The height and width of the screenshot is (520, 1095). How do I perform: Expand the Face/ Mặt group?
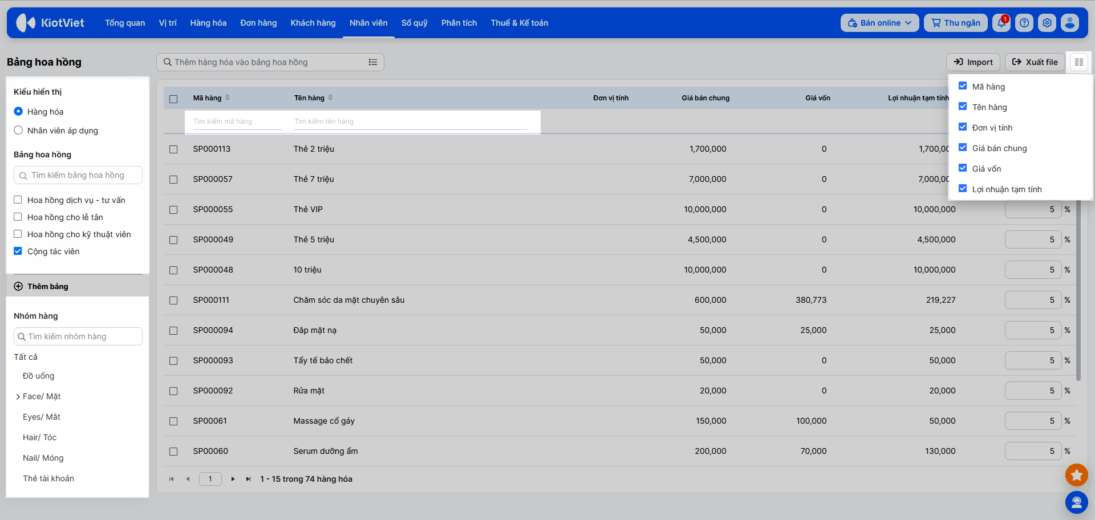18,397
